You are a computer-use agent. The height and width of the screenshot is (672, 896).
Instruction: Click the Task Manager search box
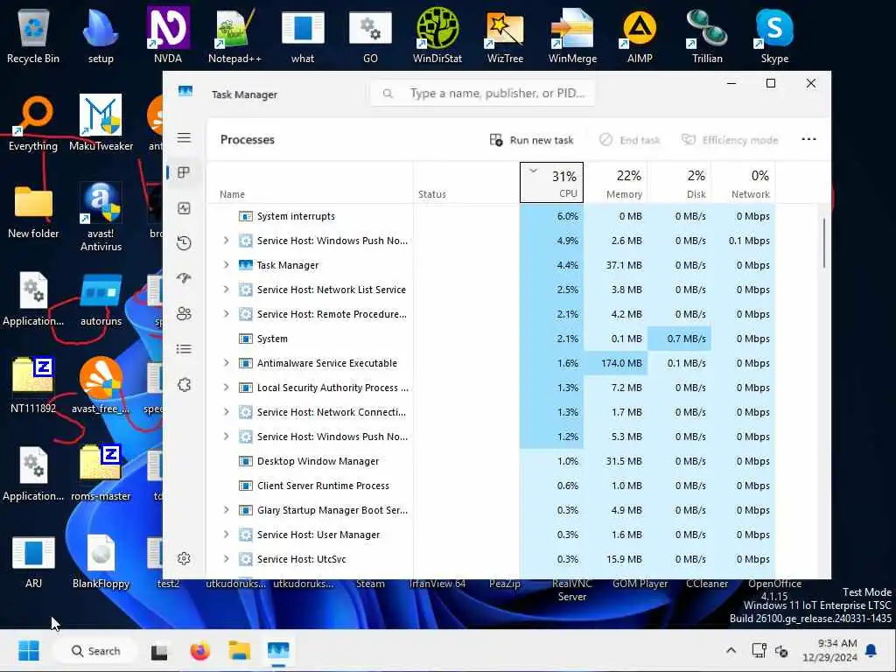483,93
